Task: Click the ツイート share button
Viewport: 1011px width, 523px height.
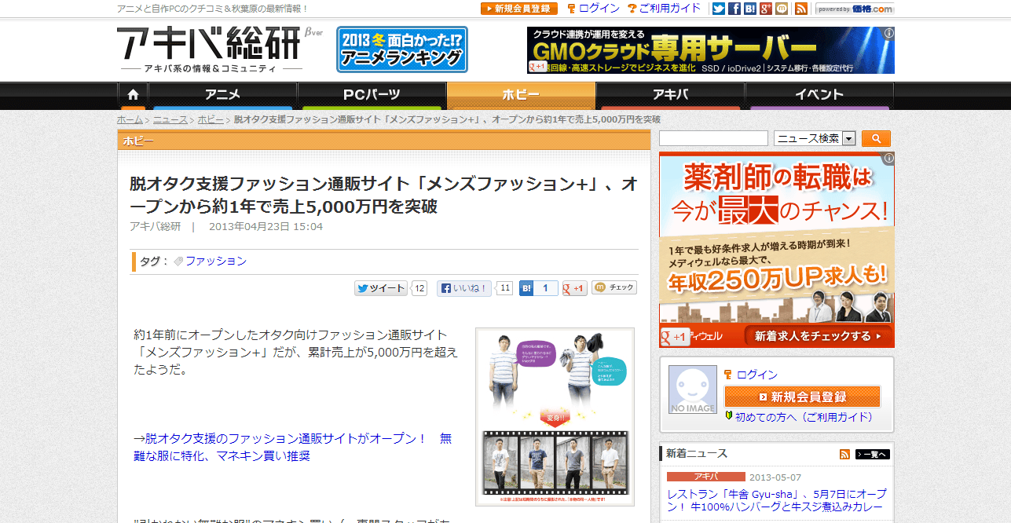Action: point(383,287)
